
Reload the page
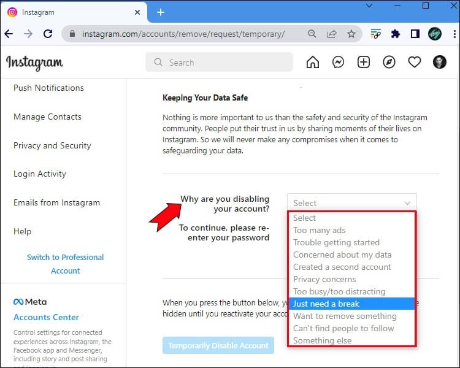[x=48, y=34]
